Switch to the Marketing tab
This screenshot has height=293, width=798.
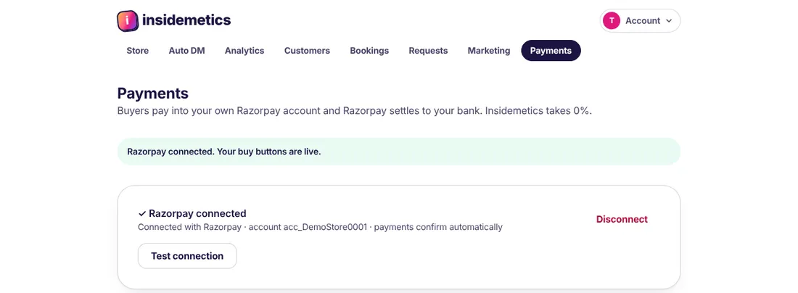pyautogui.click(x=488, y=50)
